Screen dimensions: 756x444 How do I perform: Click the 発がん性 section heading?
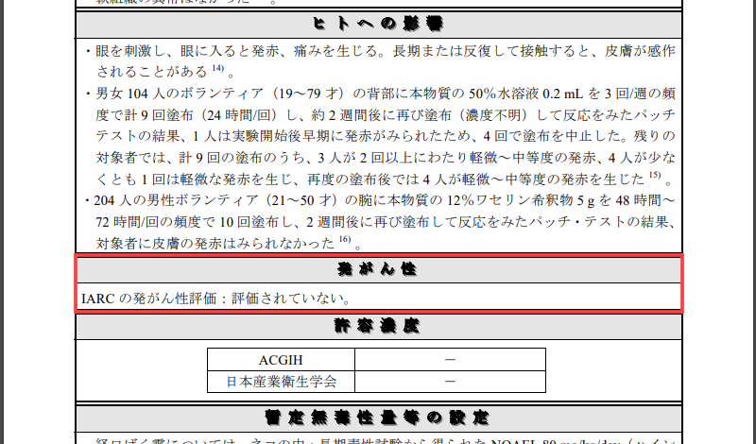click(x=378, y=269)
